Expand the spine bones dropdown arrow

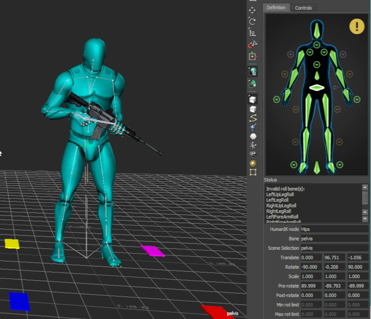tap(317, 65)
